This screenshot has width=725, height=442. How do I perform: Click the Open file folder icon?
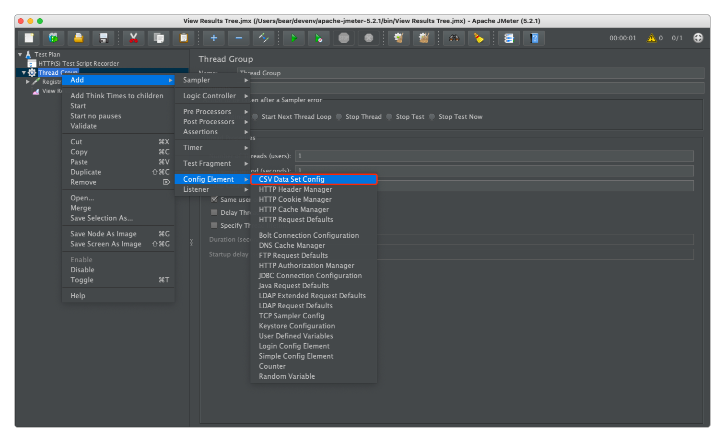point(79,38)
